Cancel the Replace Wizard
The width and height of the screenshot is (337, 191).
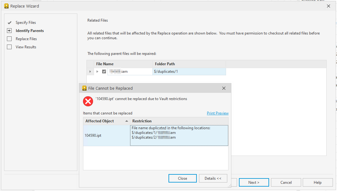point(286,182)
